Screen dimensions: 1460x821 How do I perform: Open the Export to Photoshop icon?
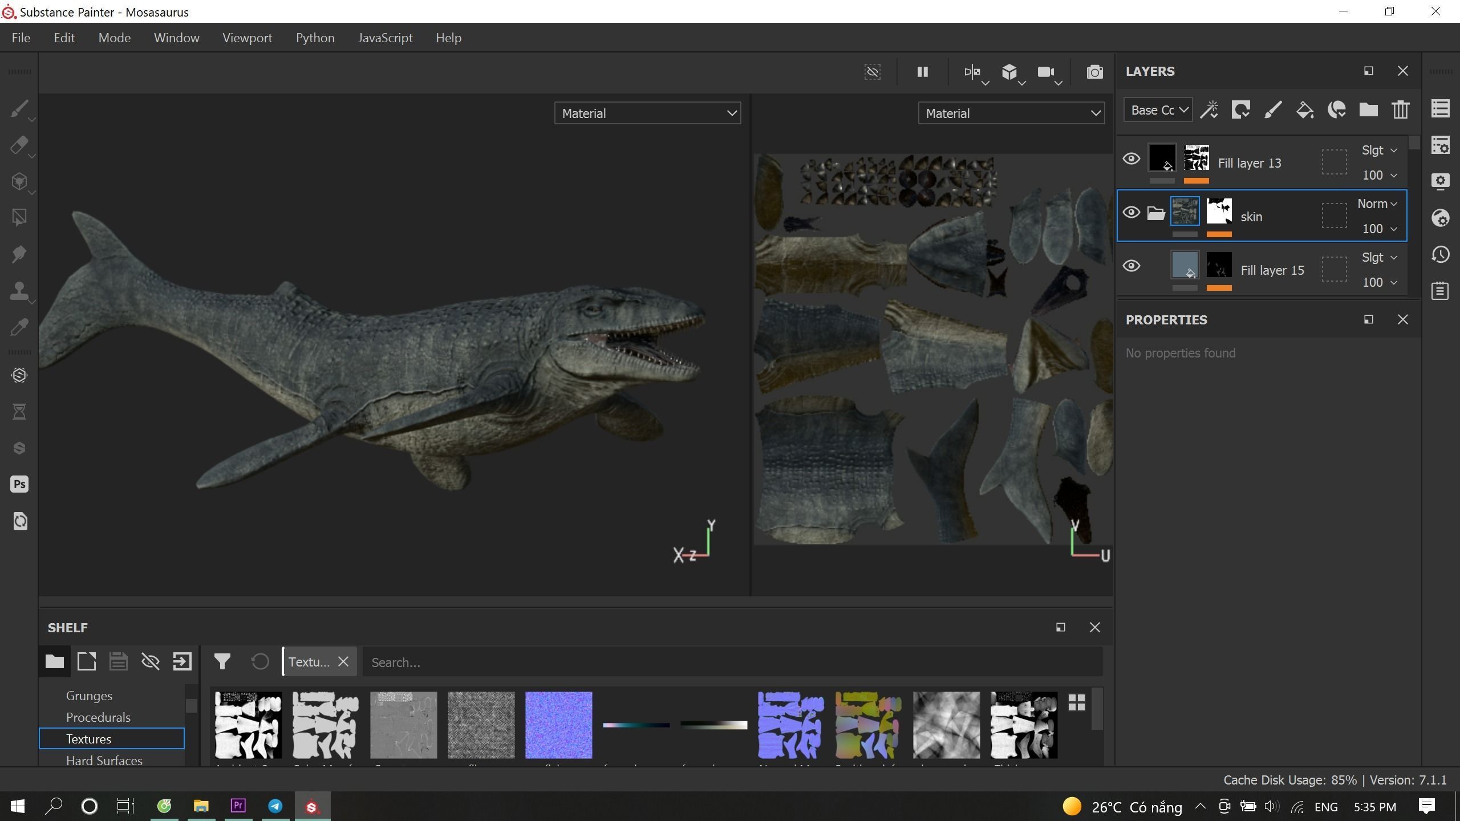19,485
